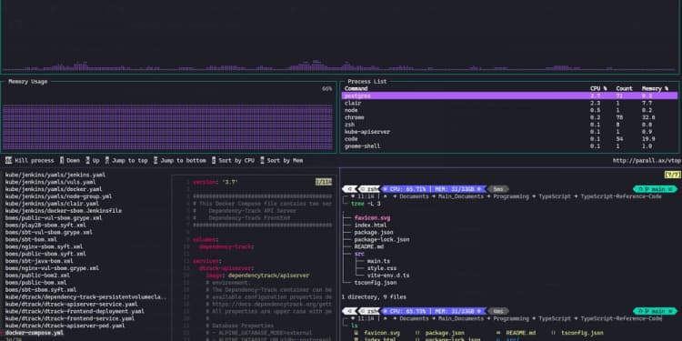The height and width of the screenshot is (341, 682).
Task: Select the code process row
Action: point(509,139)
